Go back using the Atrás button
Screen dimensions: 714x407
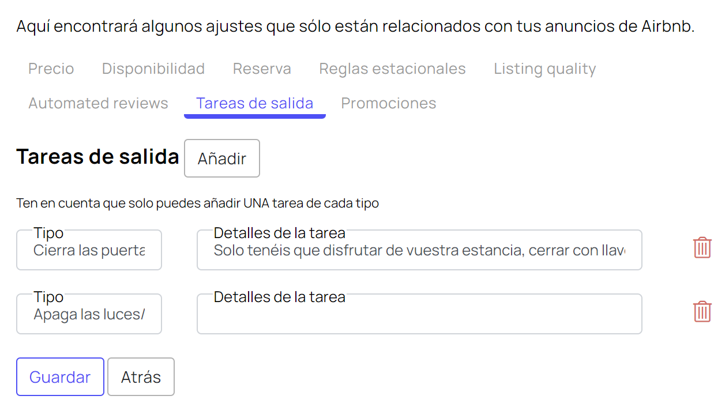141,377
